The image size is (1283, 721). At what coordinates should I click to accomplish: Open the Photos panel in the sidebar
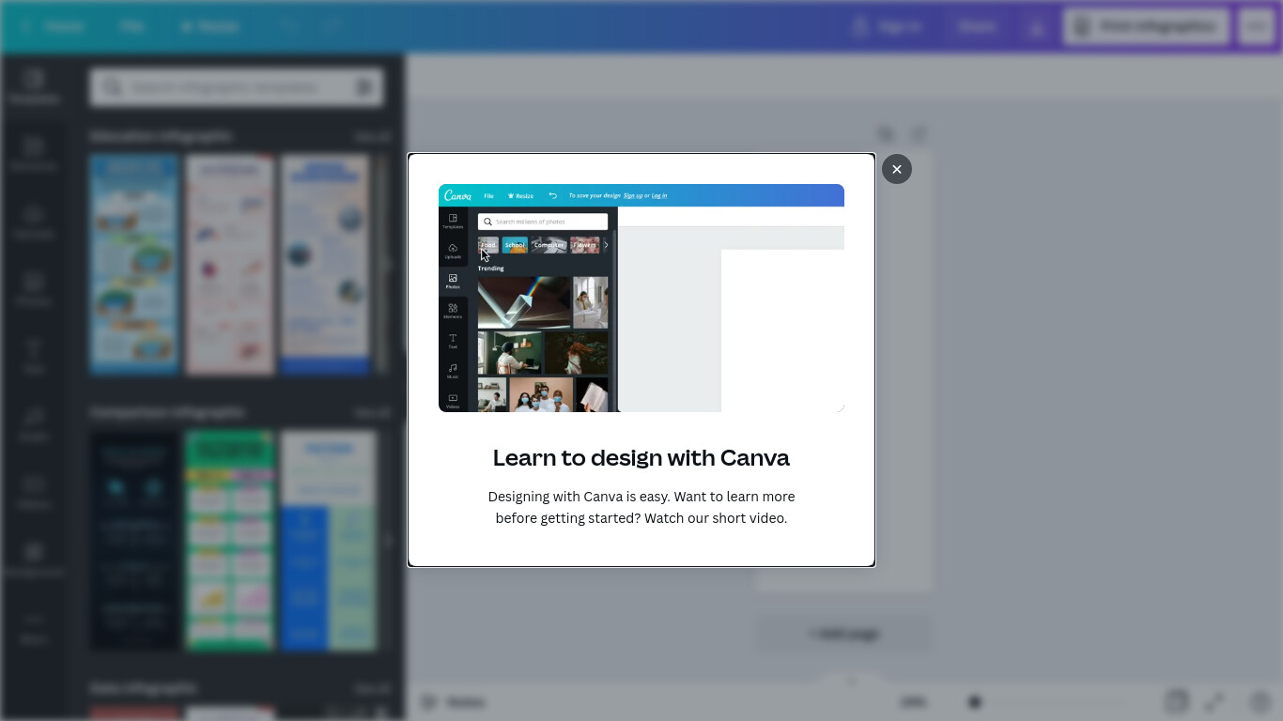(34, 288)
